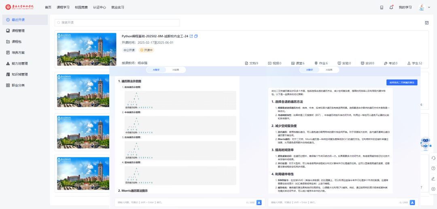This screenshot has width=437, height=209.
Task: Select 课程包 in the sidebar
Action: point(25,42)
